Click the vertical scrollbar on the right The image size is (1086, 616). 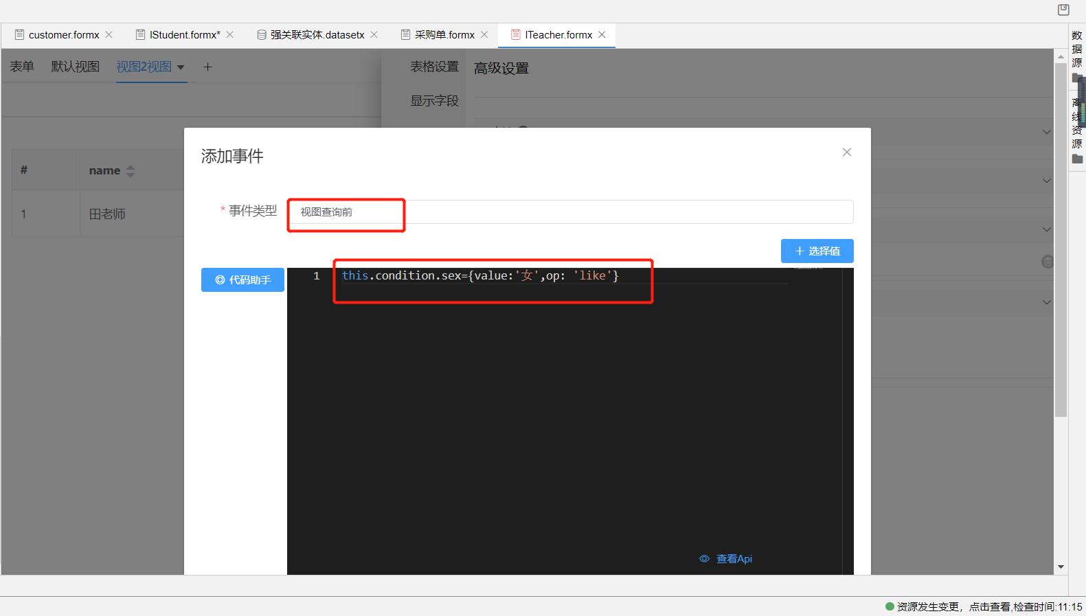[x=1061, y=240]
